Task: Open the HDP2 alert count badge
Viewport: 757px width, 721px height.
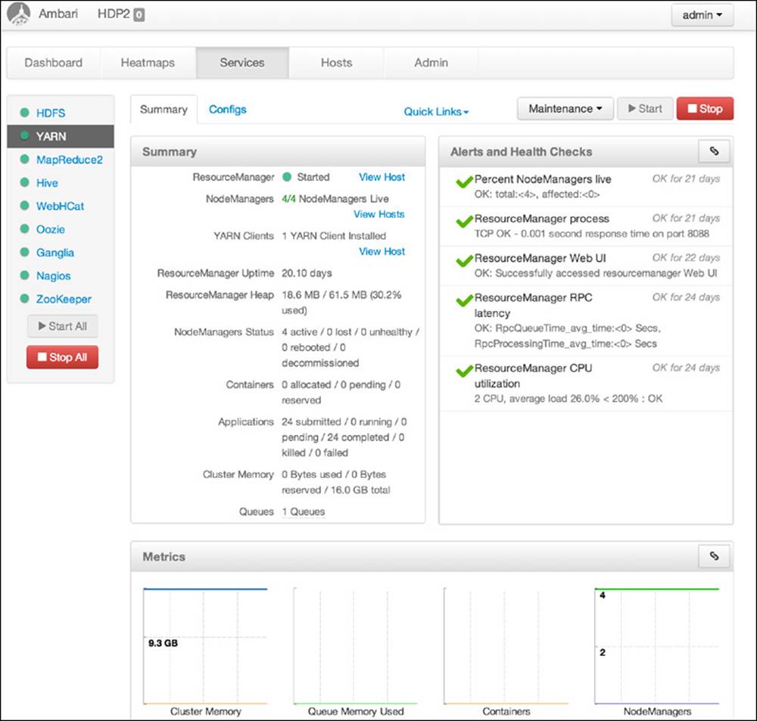Action: (x=139, y=15)
